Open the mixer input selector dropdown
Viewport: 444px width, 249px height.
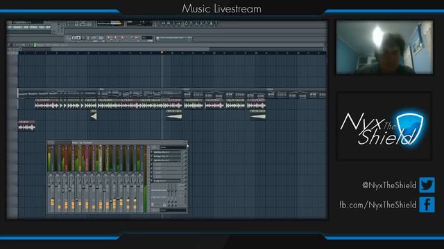click(x=172, y=147)
